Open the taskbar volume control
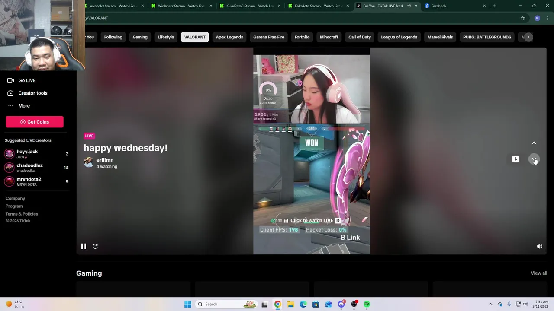 tap(525, 304)
